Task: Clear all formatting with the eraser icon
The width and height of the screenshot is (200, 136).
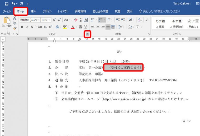Action: (76, 20)
